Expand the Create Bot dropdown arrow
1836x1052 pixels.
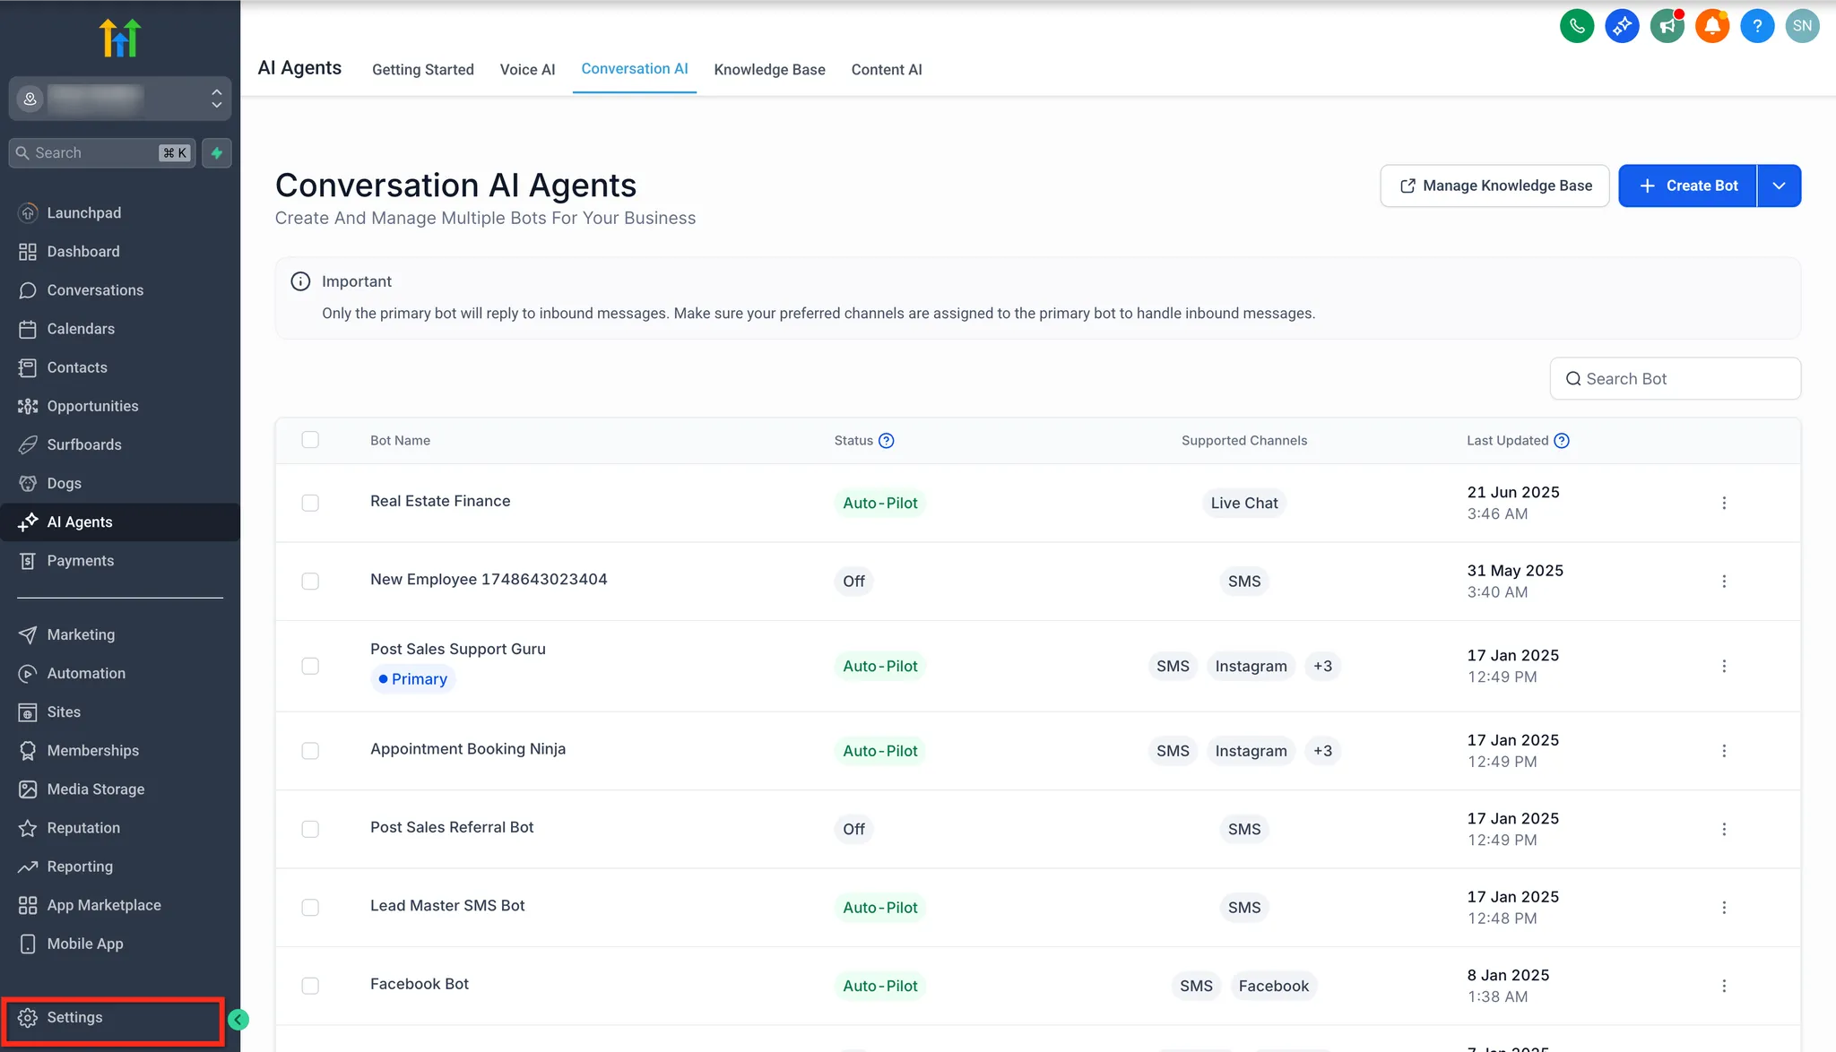point(1779,185)
